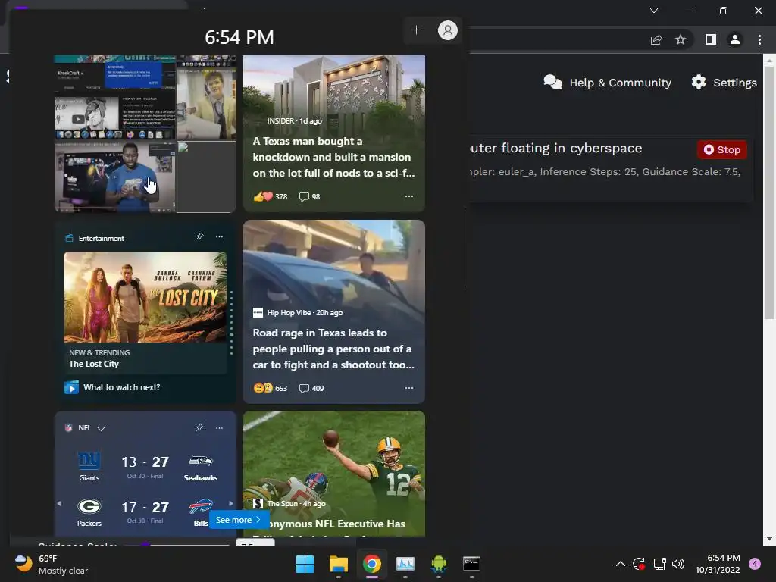Image resolution: width=776 pixels, height=582 pixels.
Task: Open Entertainment widget more options
Action: [x=219, y=236]
